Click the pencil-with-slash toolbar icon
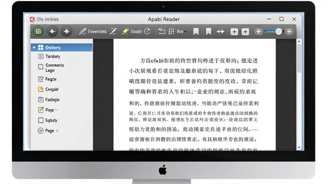 (x=113, y=32)
